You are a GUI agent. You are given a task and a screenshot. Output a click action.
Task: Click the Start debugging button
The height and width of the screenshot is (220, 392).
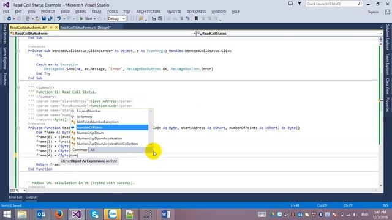tap(86, 19)
